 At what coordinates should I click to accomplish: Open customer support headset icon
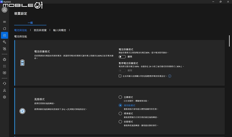[4, 84]
